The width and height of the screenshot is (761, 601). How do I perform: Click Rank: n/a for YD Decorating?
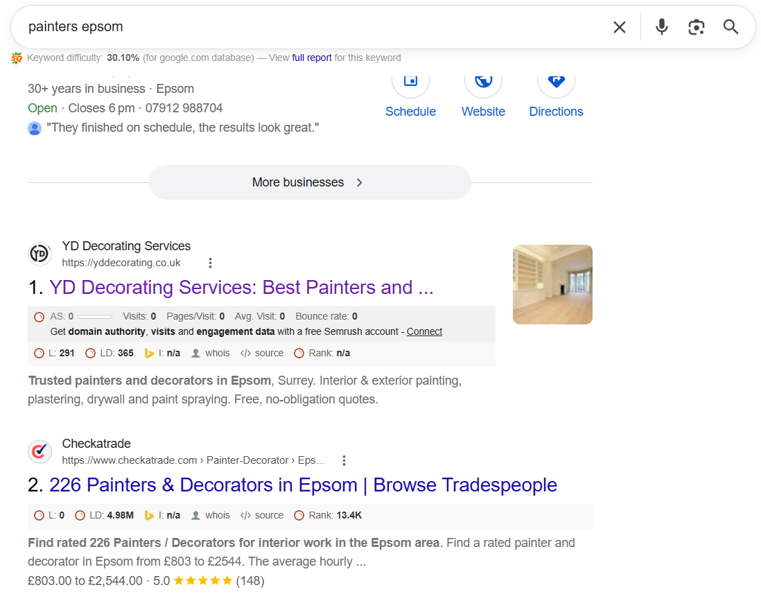(322, 354)
